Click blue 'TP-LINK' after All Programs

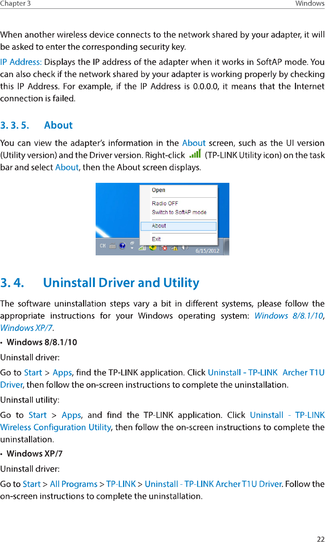(121, 484)
